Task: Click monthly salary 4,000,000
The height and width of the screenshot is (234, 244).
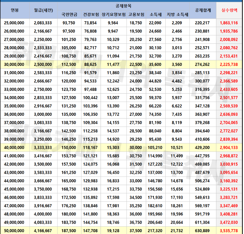Action: click(43, 214)
